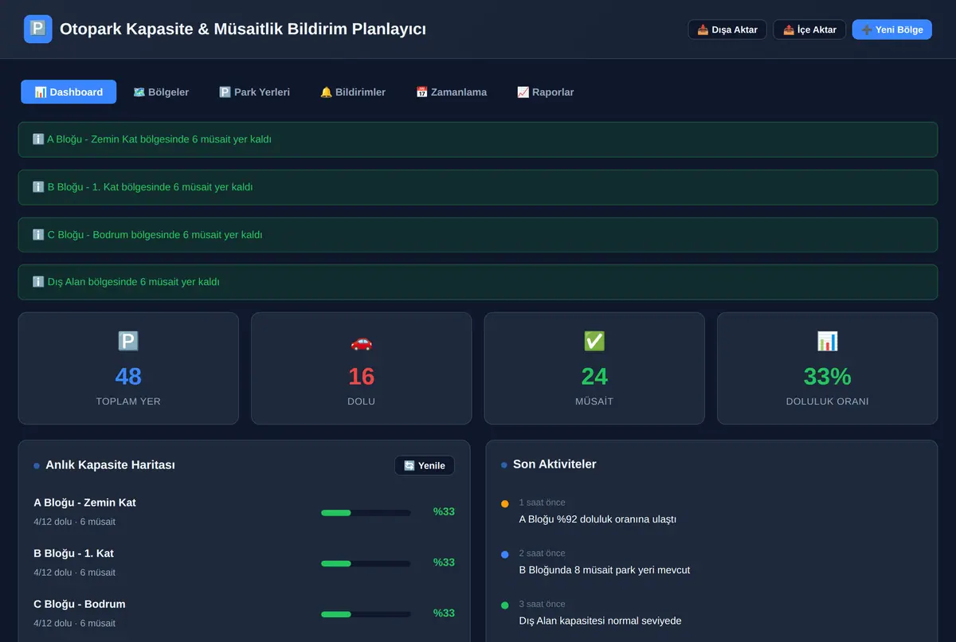Viewport: 956px width, 642px height.
Task: Click info icon on C Bloğu alert
Action: [38, 235]
